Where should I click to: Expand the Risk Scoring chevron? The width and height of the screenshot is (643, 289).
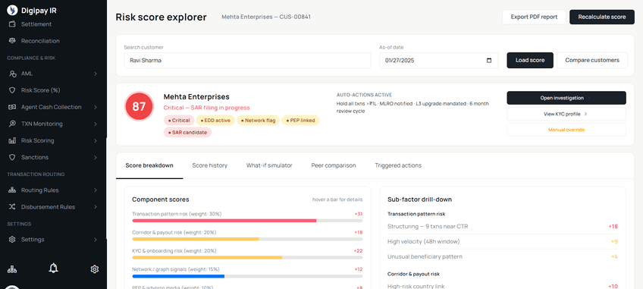95,141
